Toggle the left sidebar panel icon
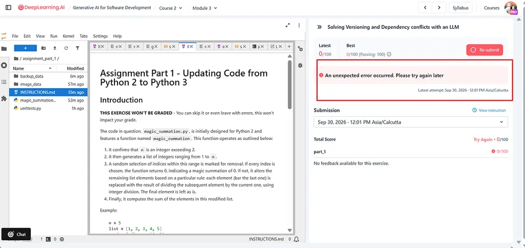The height and width of the screenshot is (248, 525). (8, 8)
